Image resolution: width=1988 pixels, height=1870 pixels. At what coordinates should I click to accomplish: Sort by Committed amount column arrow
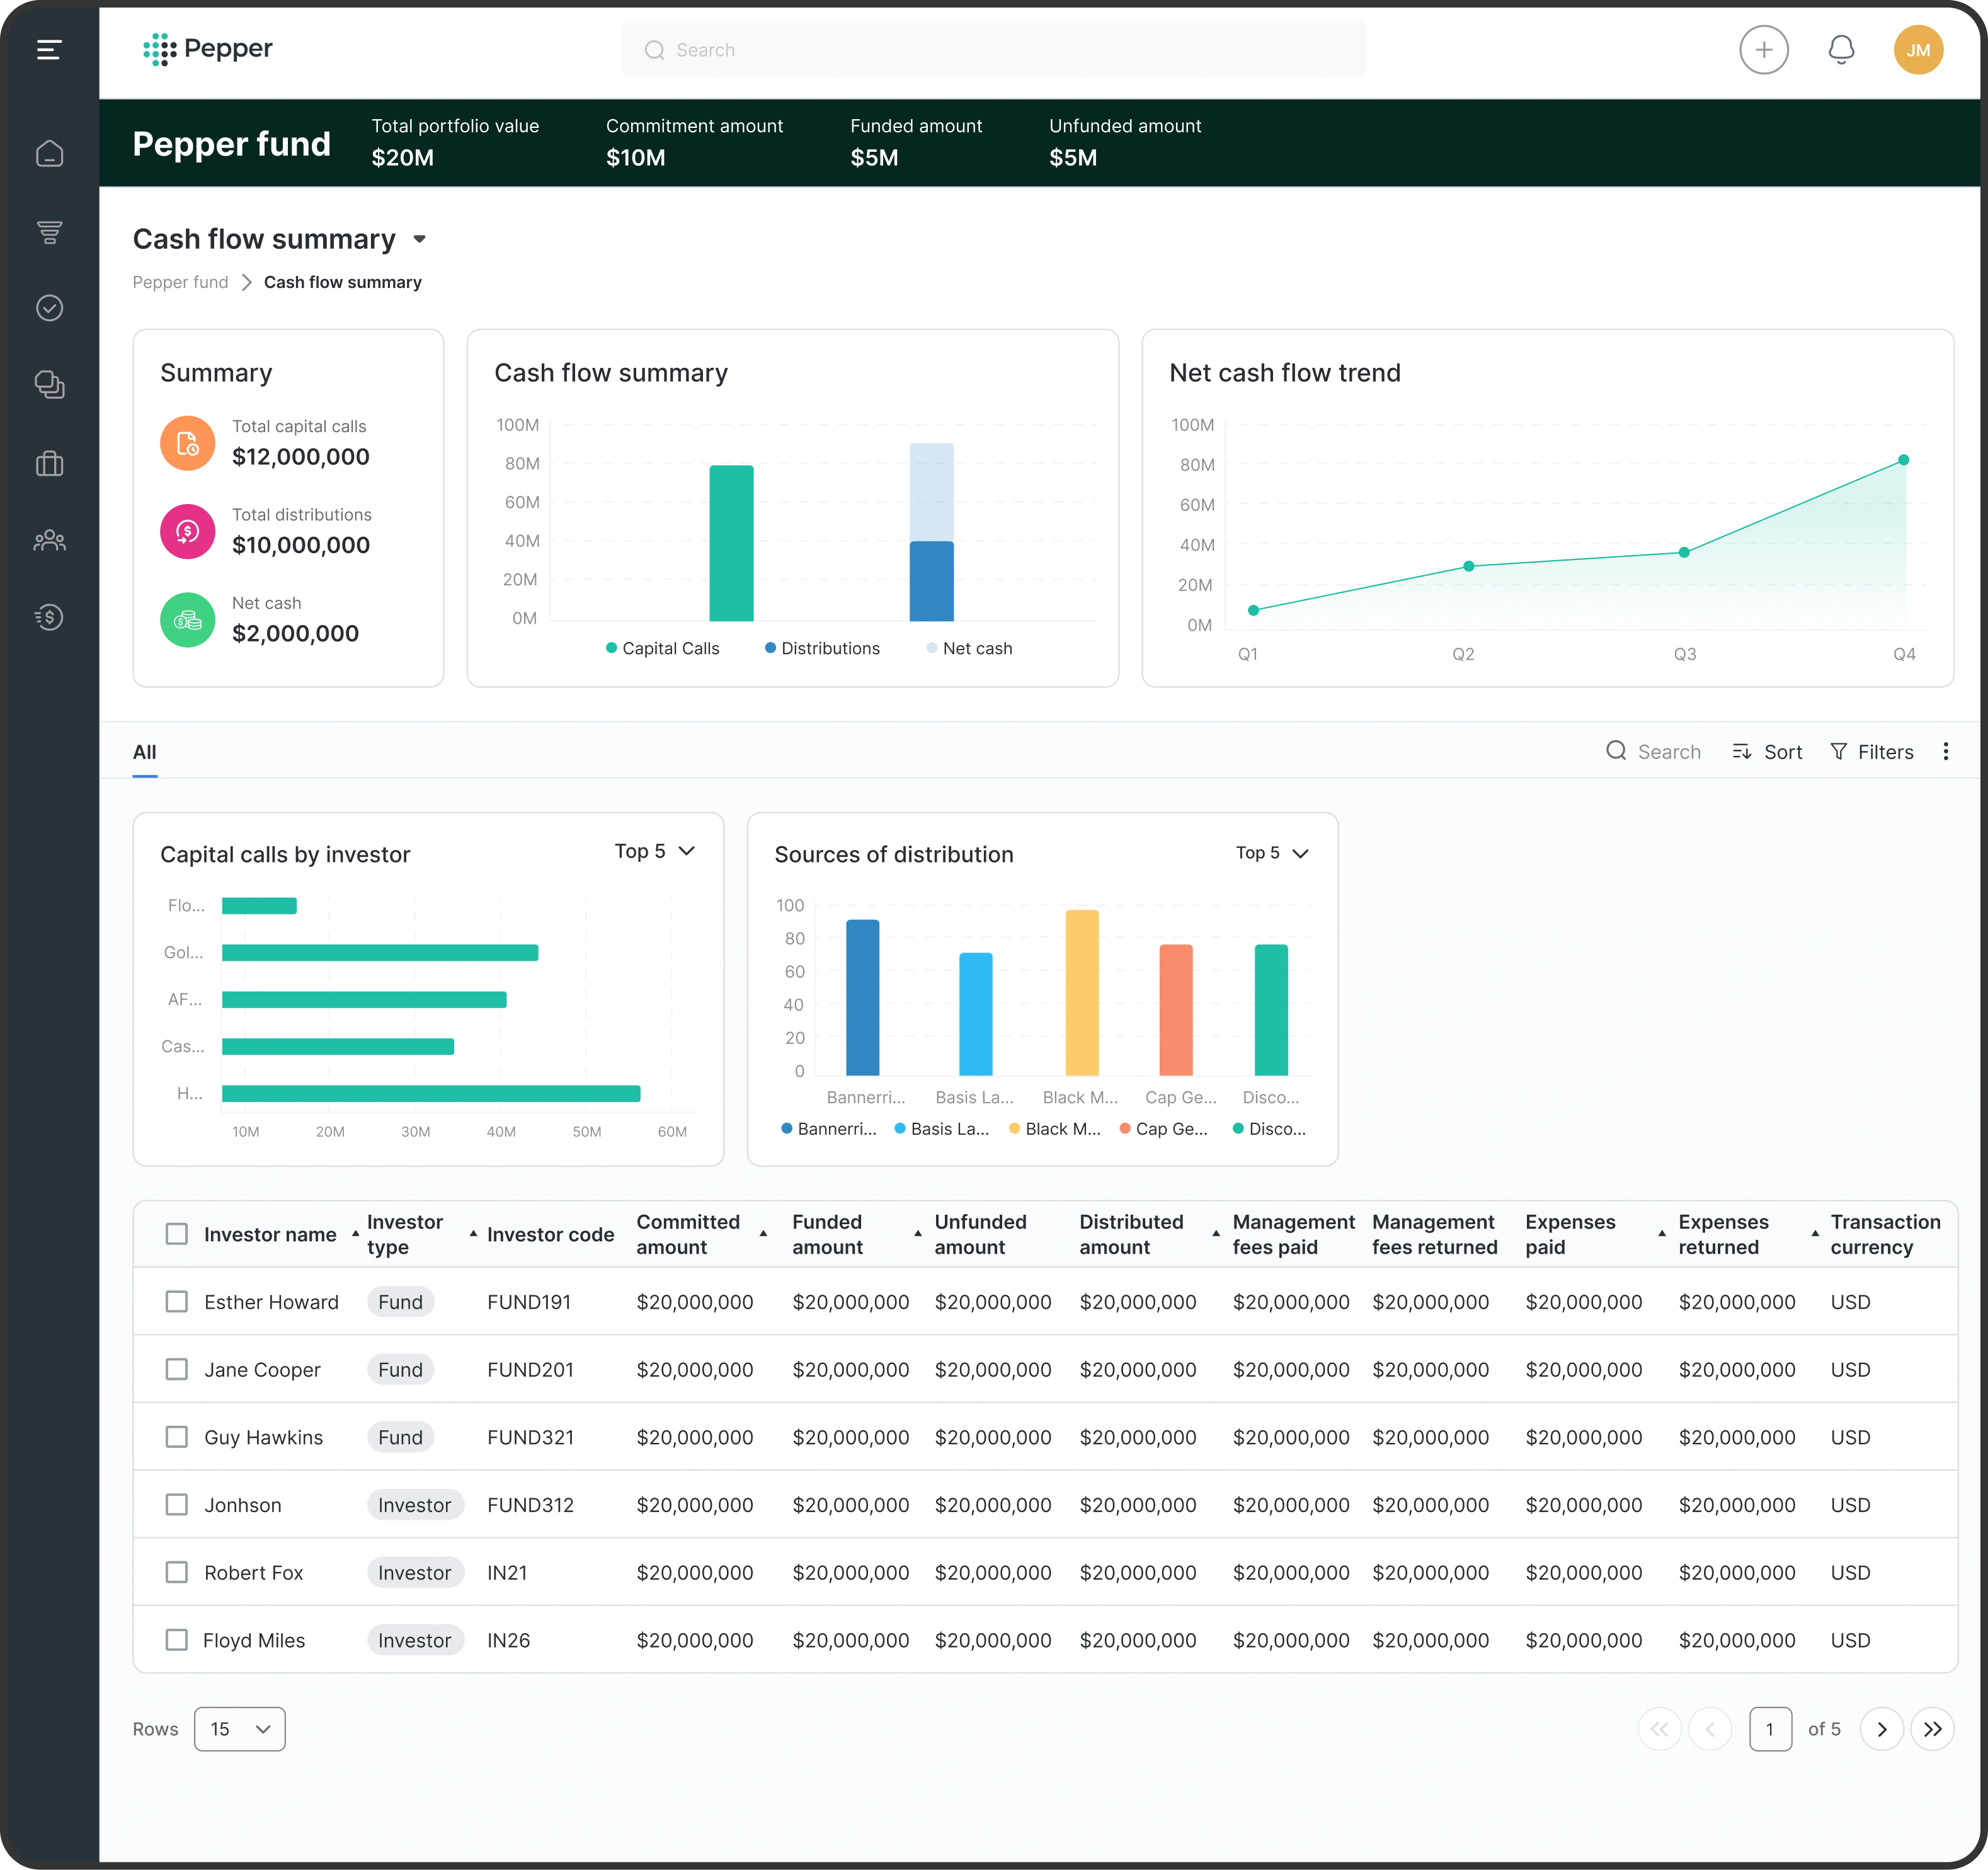763,1234
